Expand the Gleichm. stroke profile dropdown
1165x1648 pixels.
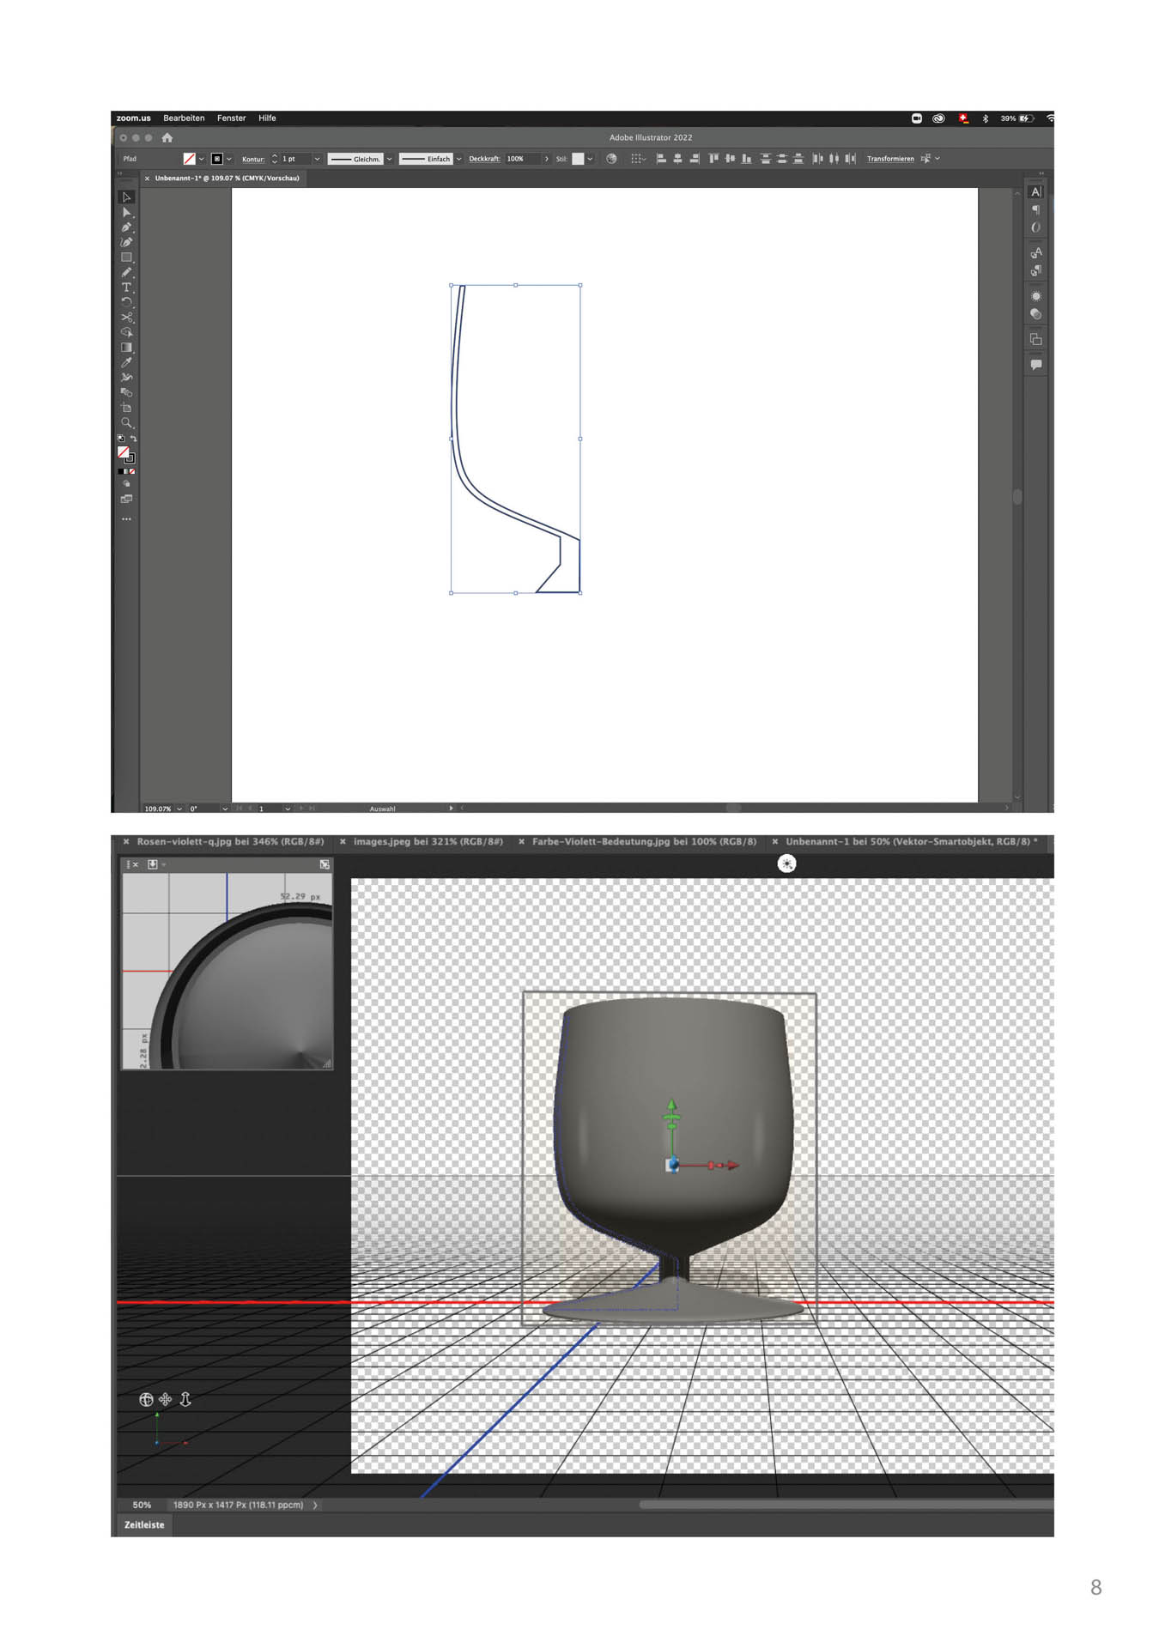(389, 159)
